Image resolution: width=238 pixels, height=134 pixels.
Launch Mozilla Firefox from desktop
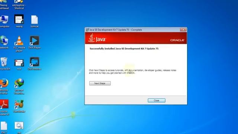pos(4,86)
